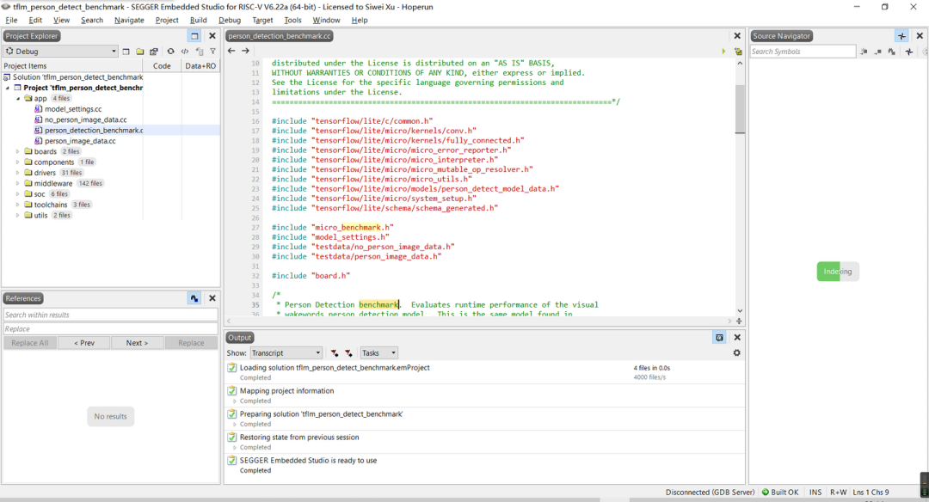Expand the drivers folder

tap(18, 173)
